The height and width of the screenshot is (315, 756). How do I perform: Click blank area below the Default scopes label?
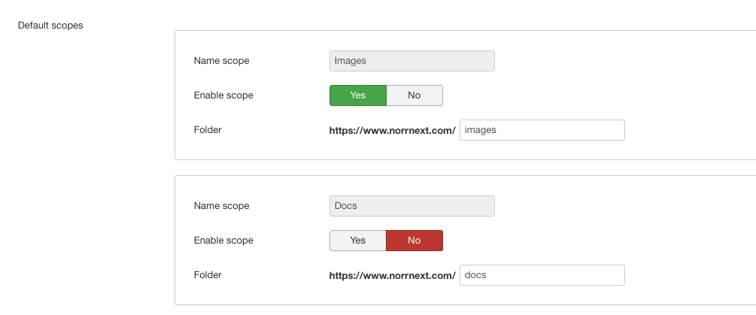75,150
